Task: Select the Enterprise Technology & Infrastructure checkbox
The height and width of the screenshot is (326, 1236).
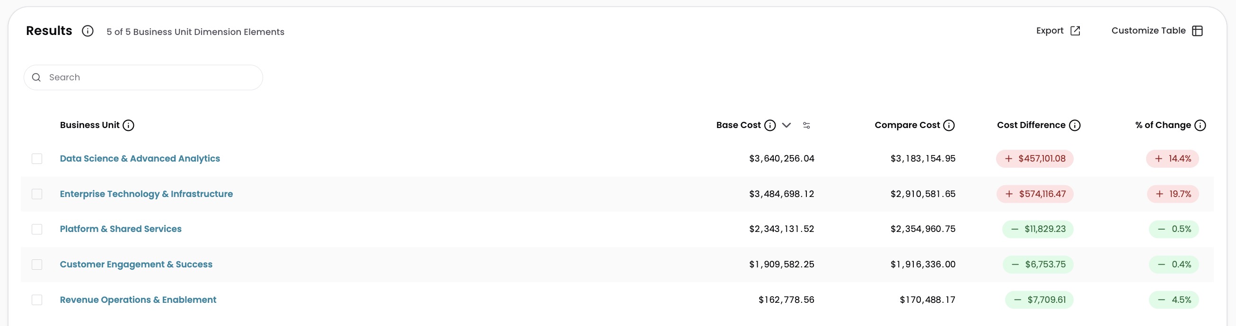Action: [x=37, y=194]
